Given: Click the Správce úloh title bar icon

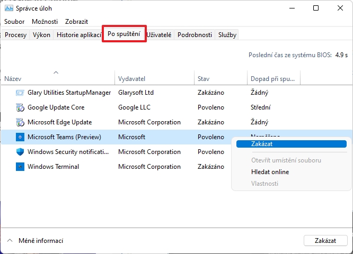Looking at the screenshot, I should [x=8, y=8].
